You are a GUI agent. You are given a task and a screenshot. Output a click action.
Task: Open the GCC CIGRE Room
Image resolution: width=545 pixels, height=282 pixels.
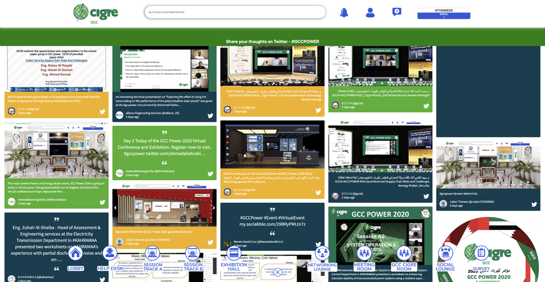point(404,253)
